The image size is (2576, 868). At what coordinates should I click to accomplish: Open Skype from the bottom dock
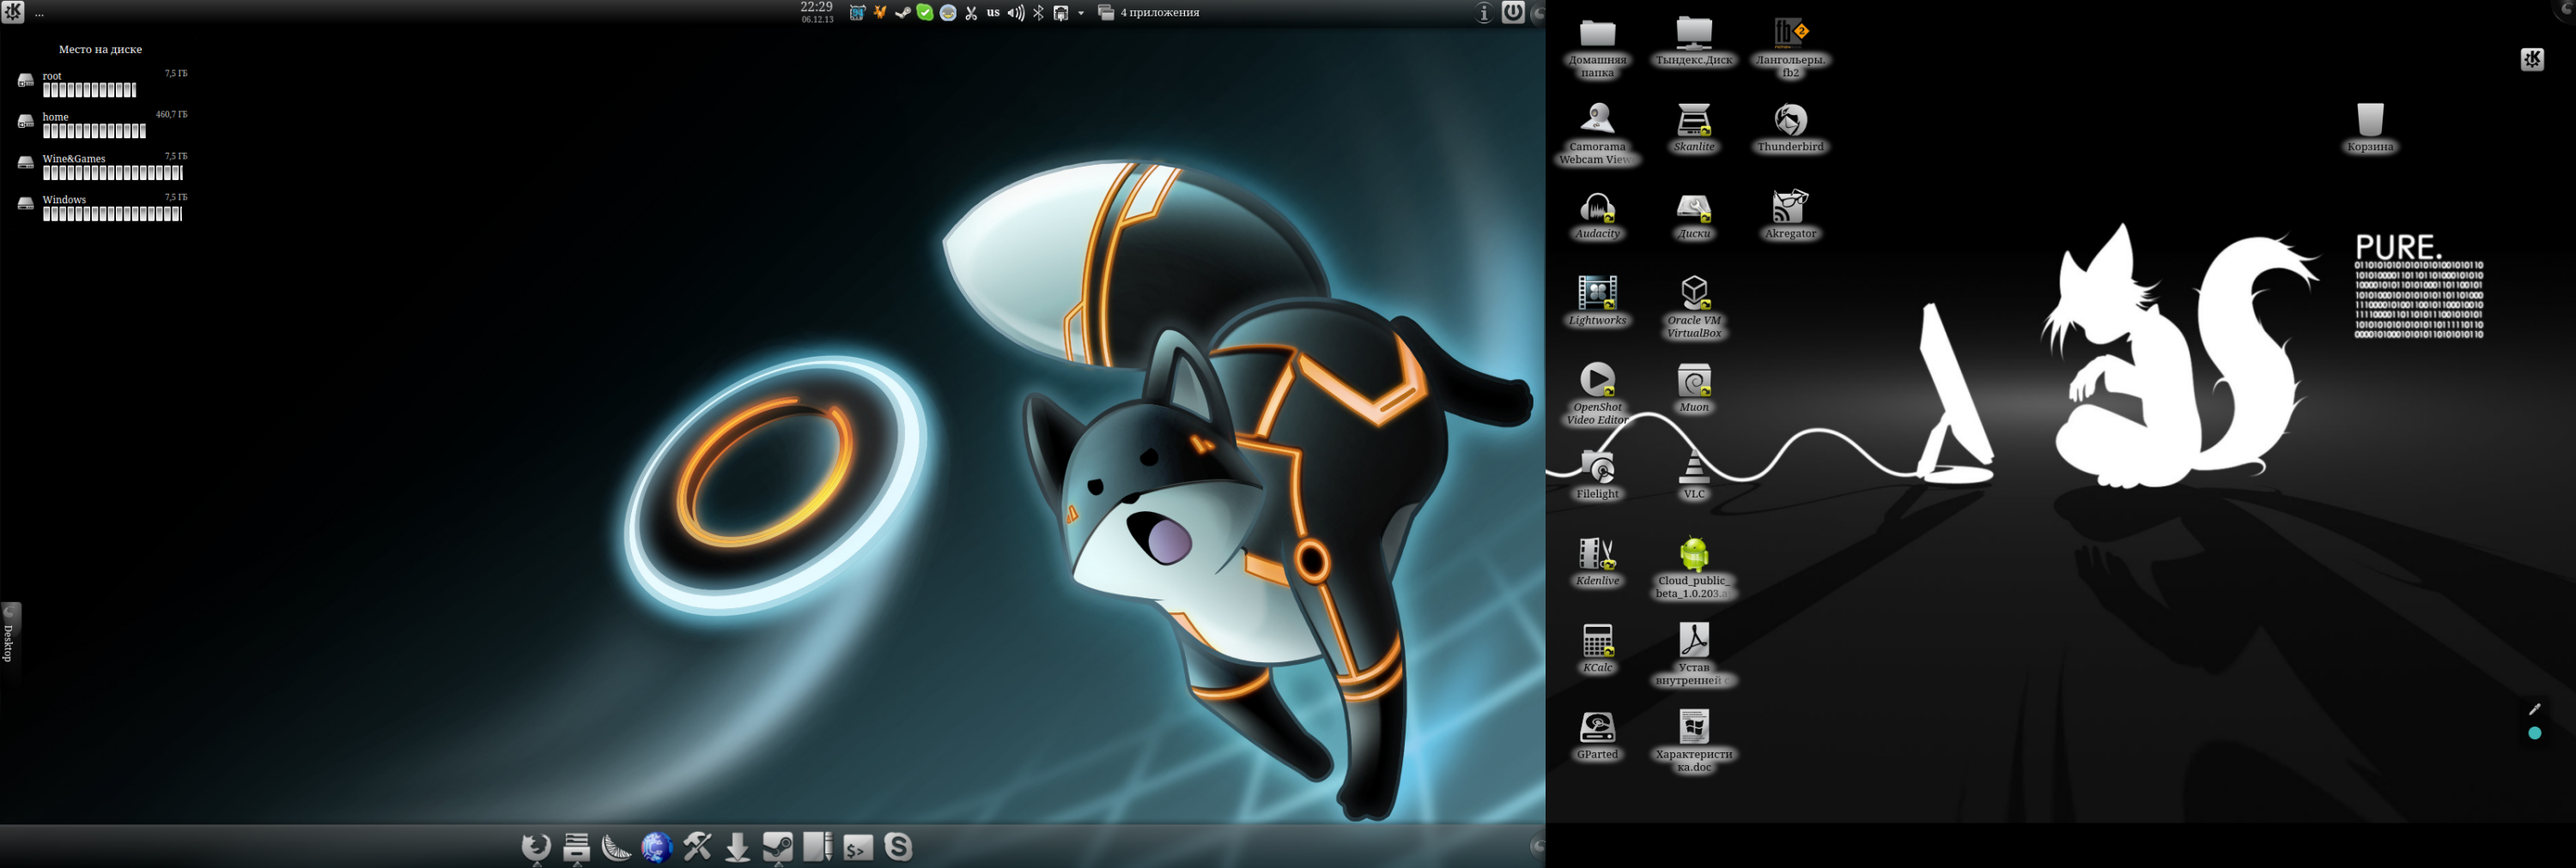pos(898,847)
